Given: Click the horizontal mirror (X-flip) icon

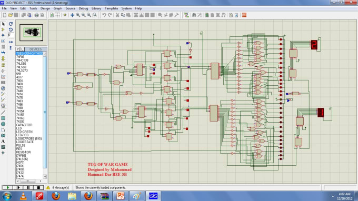Looking at the screenshot, I should (x=11, y=42).
